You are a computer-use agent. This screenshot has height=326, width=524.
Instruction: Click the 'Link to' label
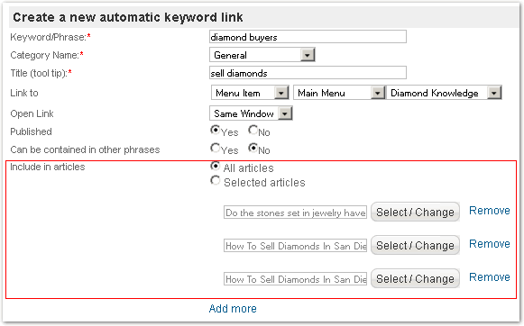coord(24,93)
